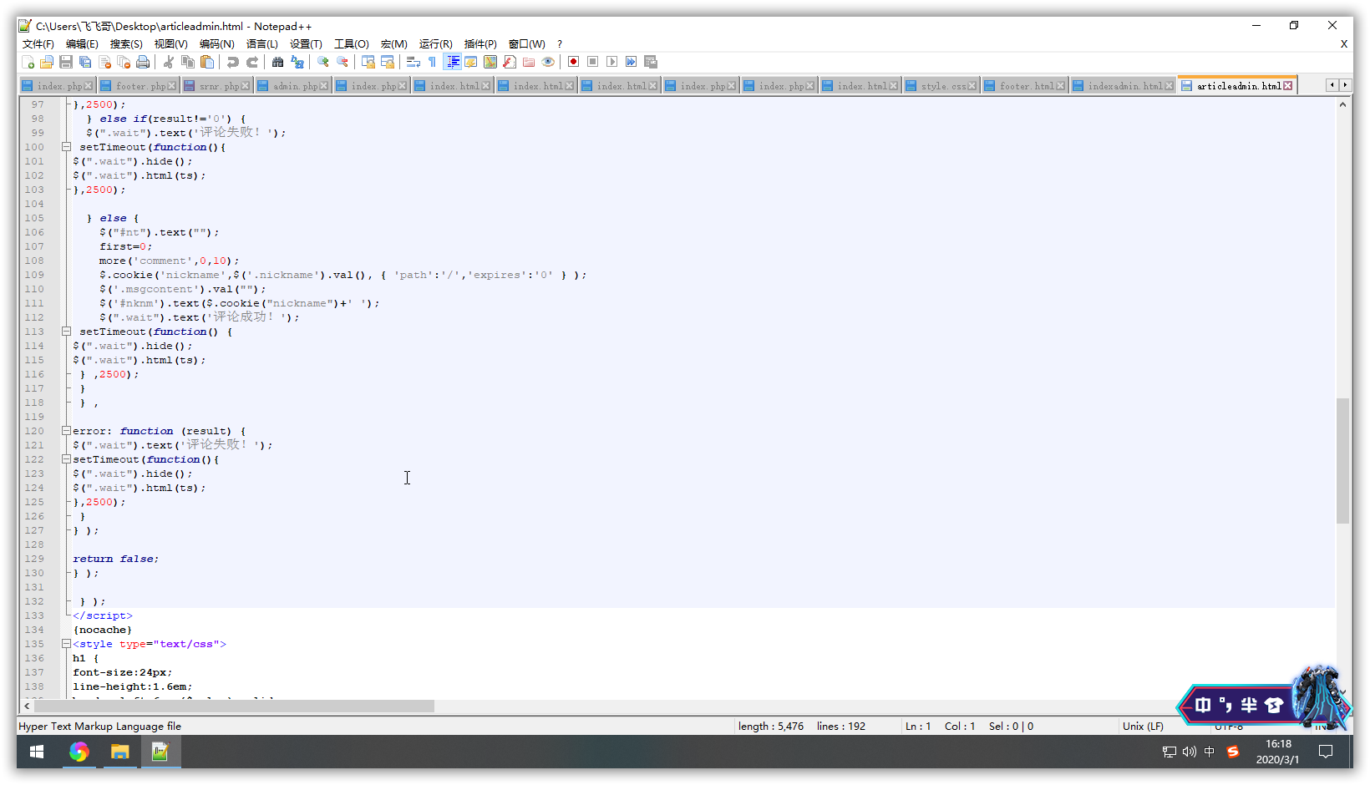Zoom in using the magnifier plus icon
The image size is (1370, 785).
click(322, 62)
